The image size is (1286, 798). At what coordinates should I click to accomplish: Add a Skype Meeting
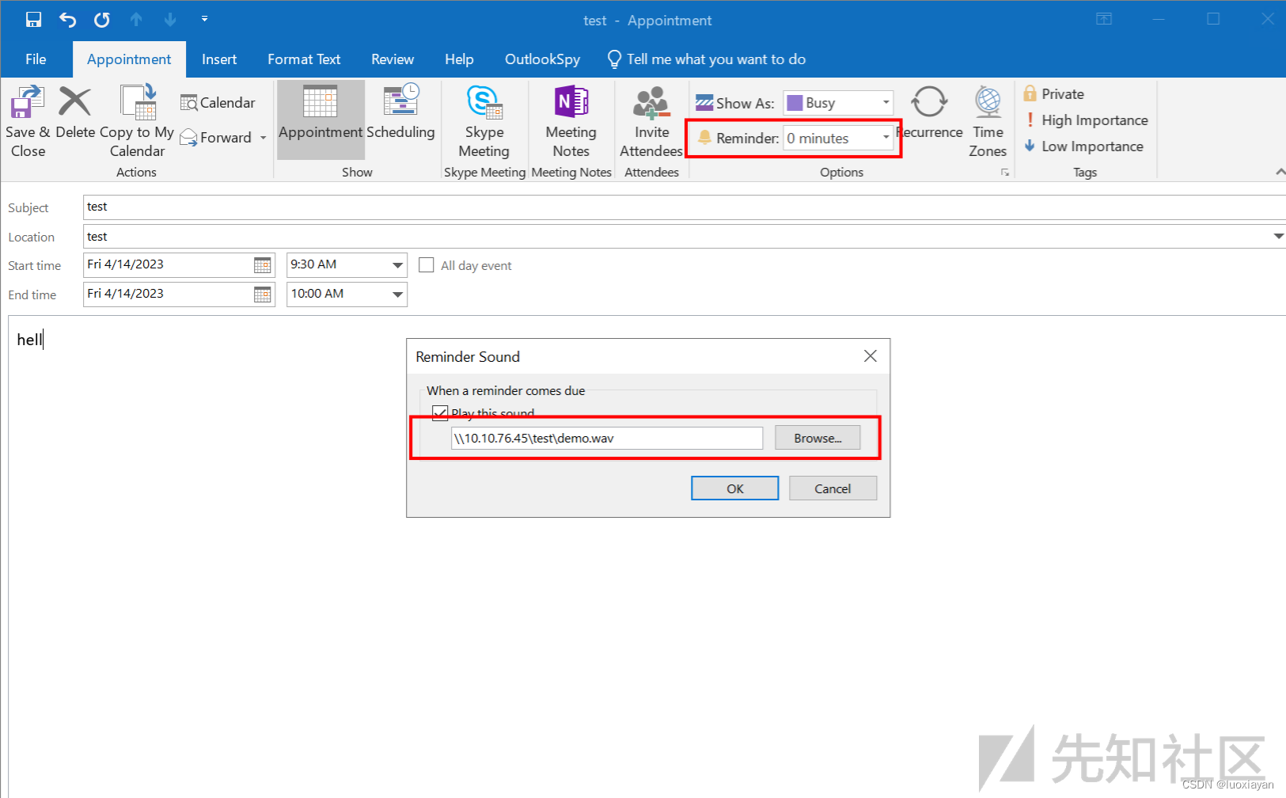(484, 123)
